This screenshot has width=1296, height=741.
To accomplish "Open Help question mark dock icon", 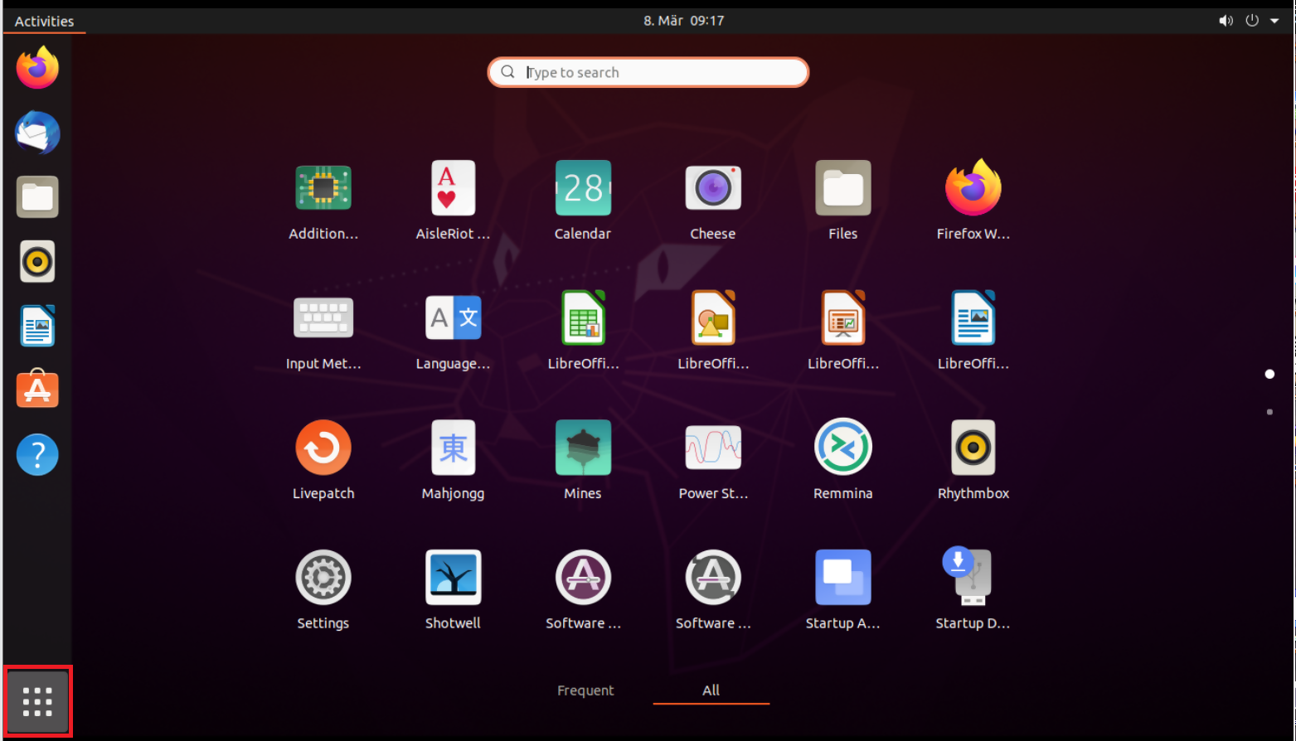I will pyautogui.click(x=37, y=454).
